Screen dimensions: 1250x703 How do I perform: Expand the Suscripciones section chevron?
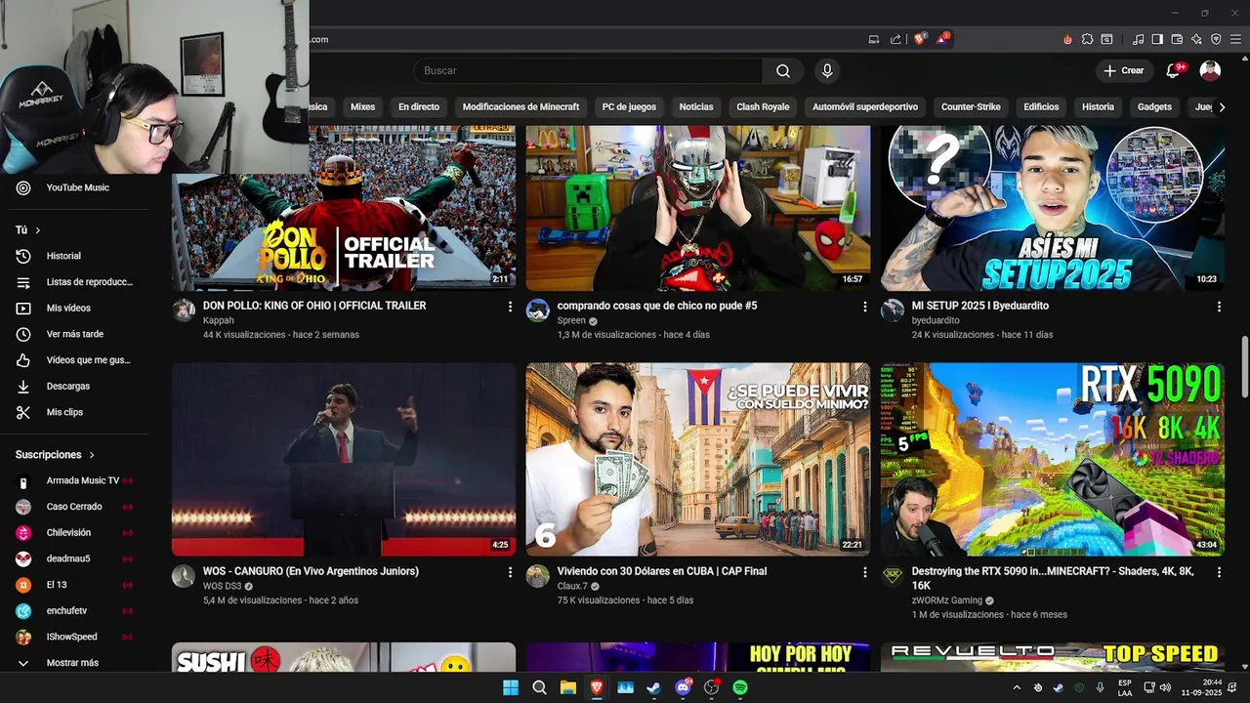click(x=93, y=455)
